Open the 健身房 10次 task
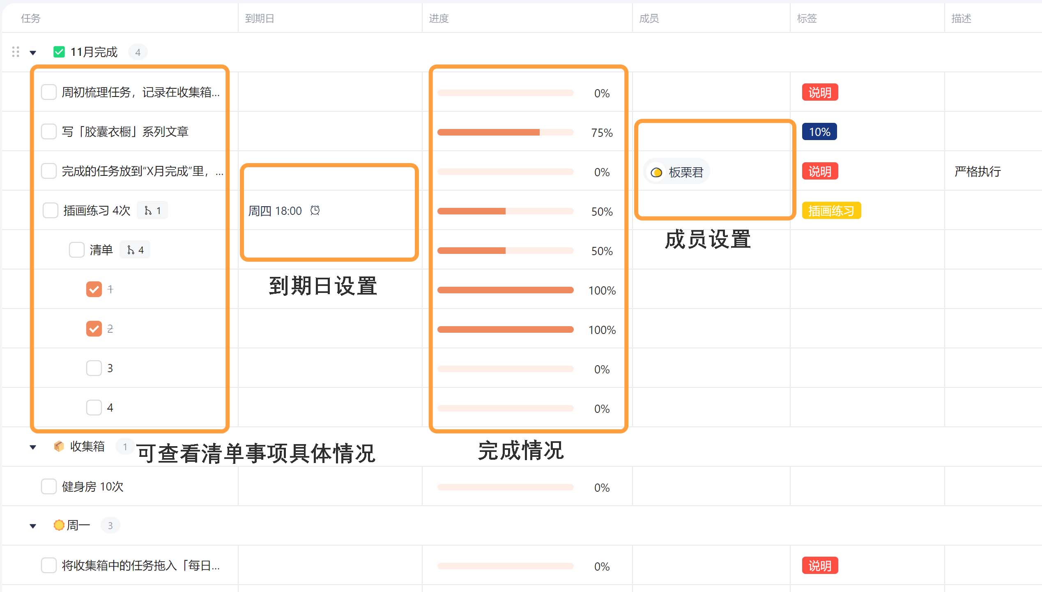 93,486
